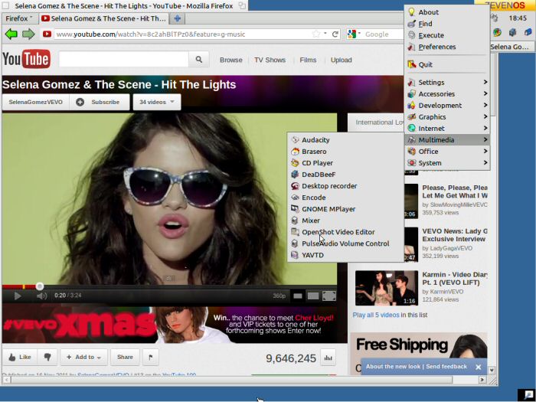Launch Audacity from the Multimedia menu
This screenshot has height=402, width=536.
coord(315,140)
